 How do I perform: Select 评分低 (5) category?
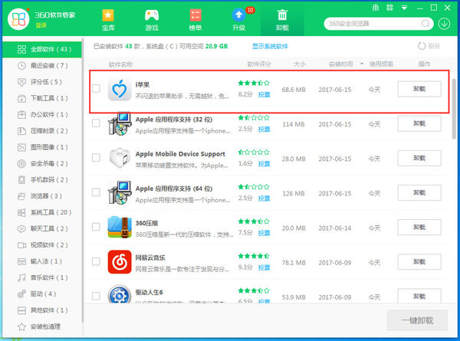(42, 82)
